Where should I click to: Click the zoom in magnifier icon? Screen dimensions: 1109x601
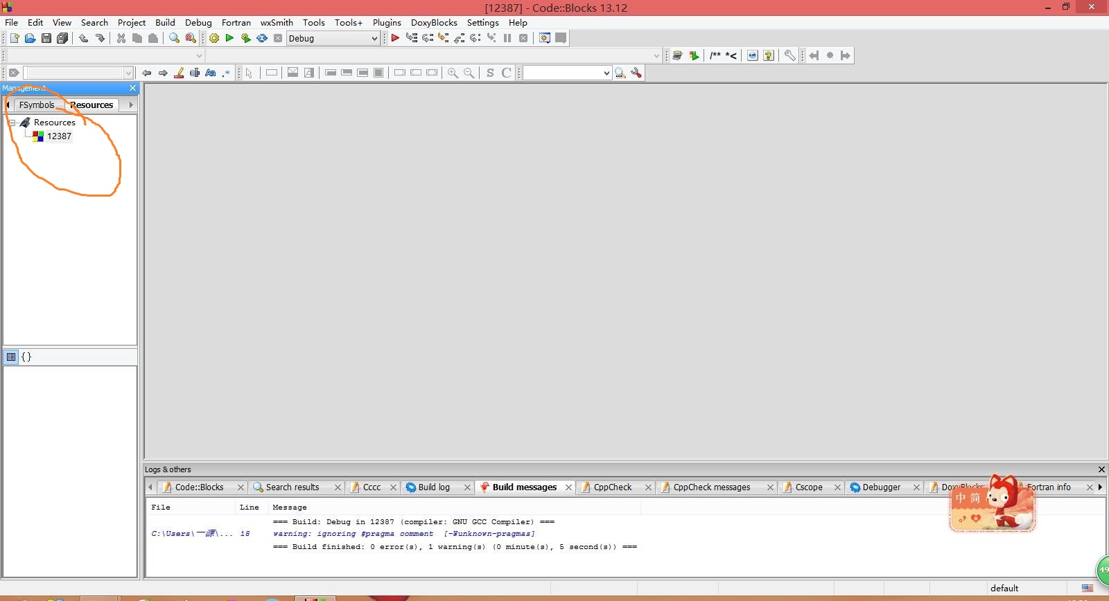(x=453, y=73)
